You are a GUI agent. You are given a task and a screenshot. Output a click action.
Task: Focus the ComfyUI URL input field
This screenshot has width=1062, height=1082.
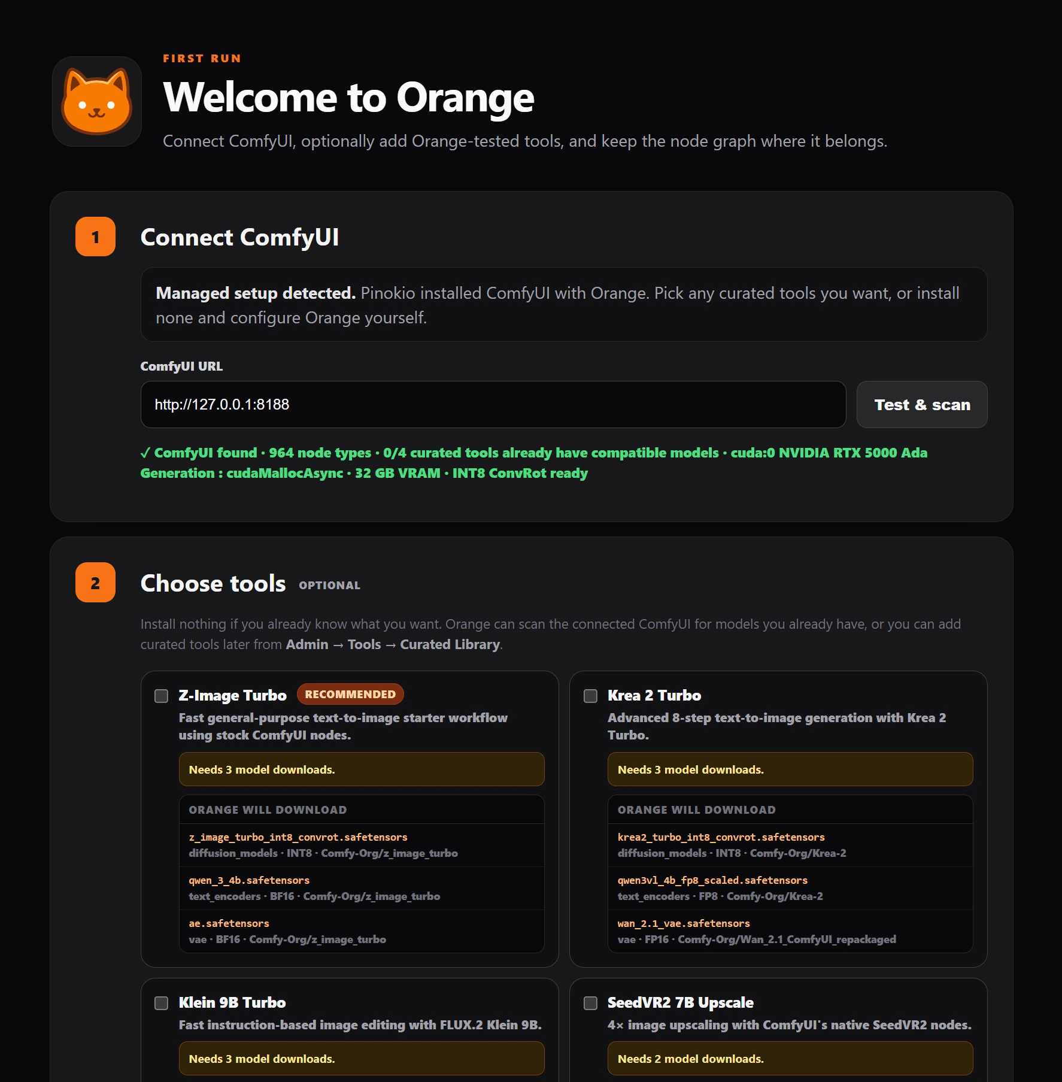(x=493, y=405)
